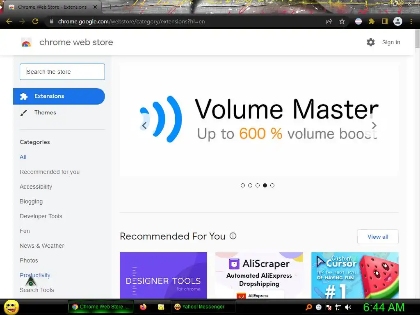
Task: Share this page from address bar
Action: click(329, 21)
